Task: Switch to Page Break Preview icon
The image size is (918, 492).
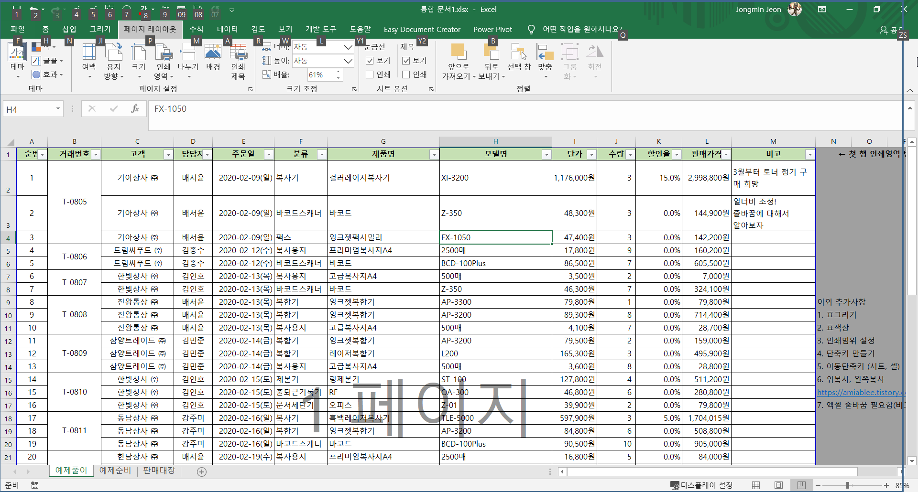Action: pos(801,485)
